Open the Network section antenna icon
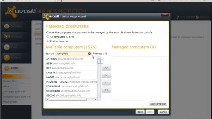Image resolution: width=212 pixels, height=119 pixels. tap(7, 37)
